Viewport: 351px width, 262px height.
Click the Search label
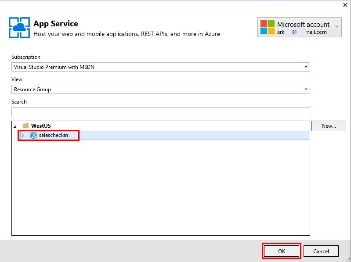(x=19, y=102)
